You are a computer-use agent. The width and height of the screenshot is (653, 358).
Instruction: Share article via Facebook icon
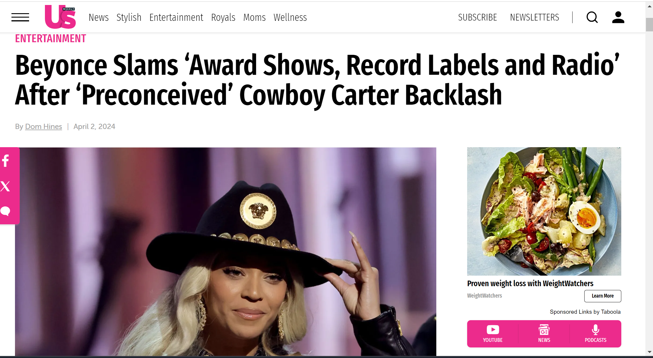coord(6,161)
